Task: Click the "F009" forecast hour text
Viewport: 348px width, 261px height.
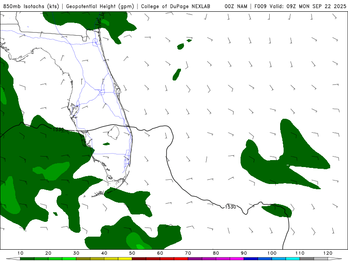Action: coord(260,7)
